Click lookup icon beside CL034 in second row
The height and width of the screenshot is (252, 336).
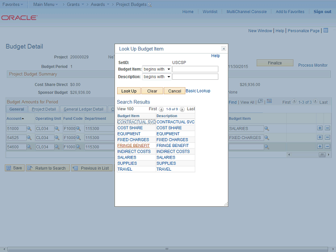(x=57, y=138)
